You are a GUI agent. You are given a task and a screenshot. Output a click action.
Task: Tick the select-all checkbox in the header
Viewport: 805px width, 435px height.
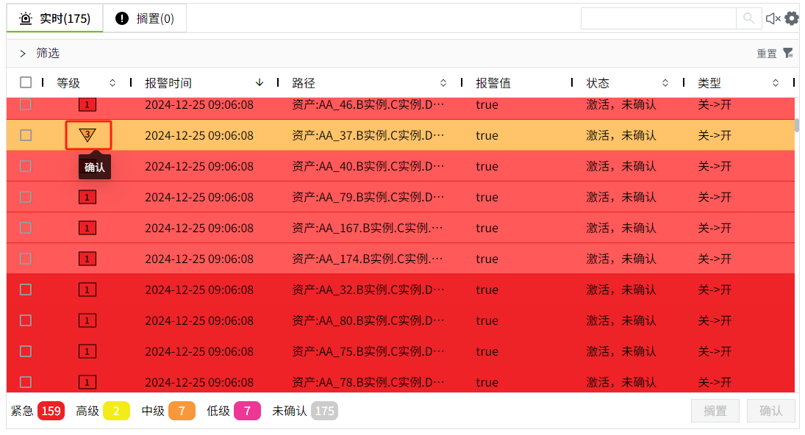coord(26,82)
